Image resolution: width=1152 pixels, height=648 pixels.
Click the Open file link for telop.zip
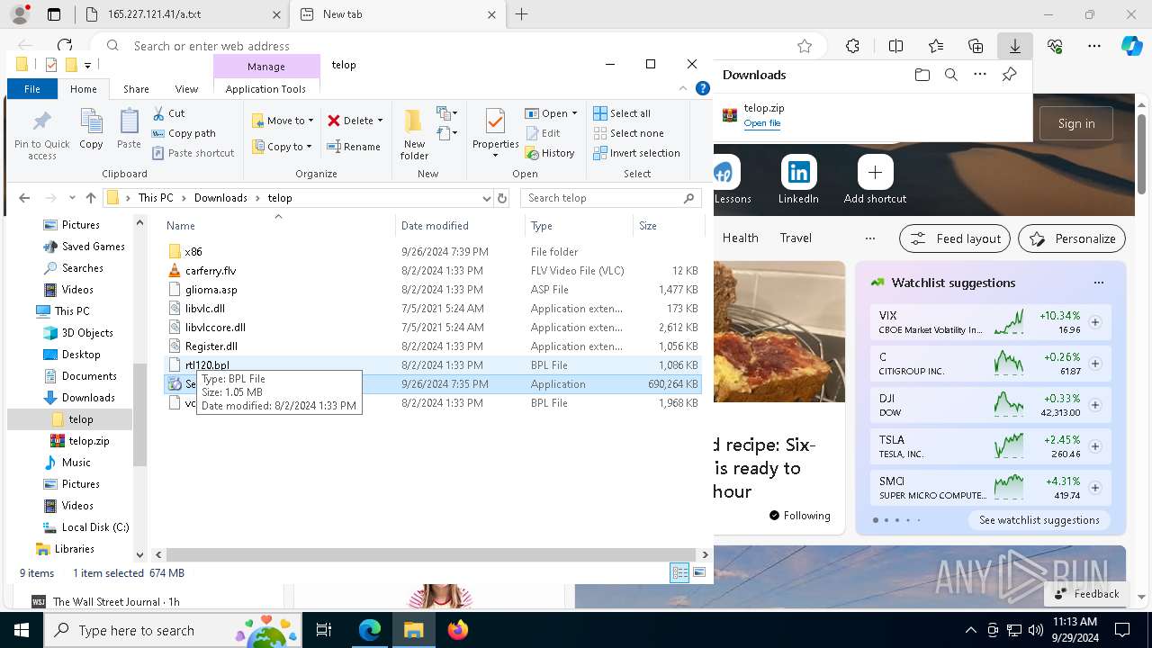click(x=762, y=123)
